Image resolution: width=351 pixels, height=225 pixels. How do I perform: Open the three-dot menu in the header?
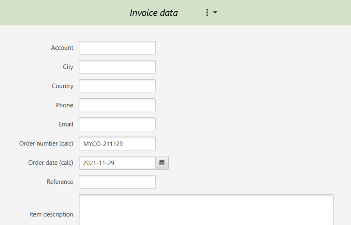coord(207,13)
